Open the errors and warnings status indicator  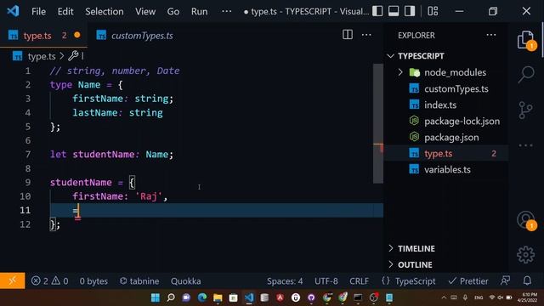[49, 281]
